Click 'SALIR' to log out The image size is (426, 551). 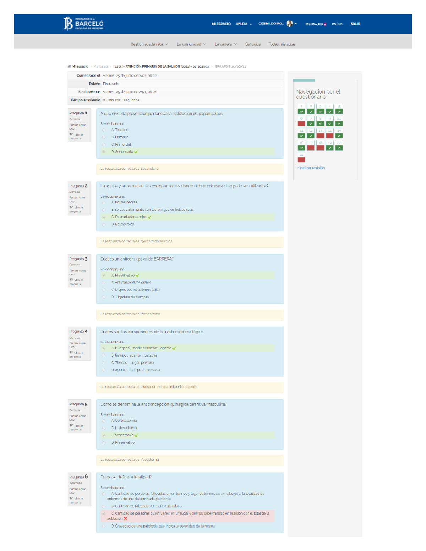click(x=355, y=24)
